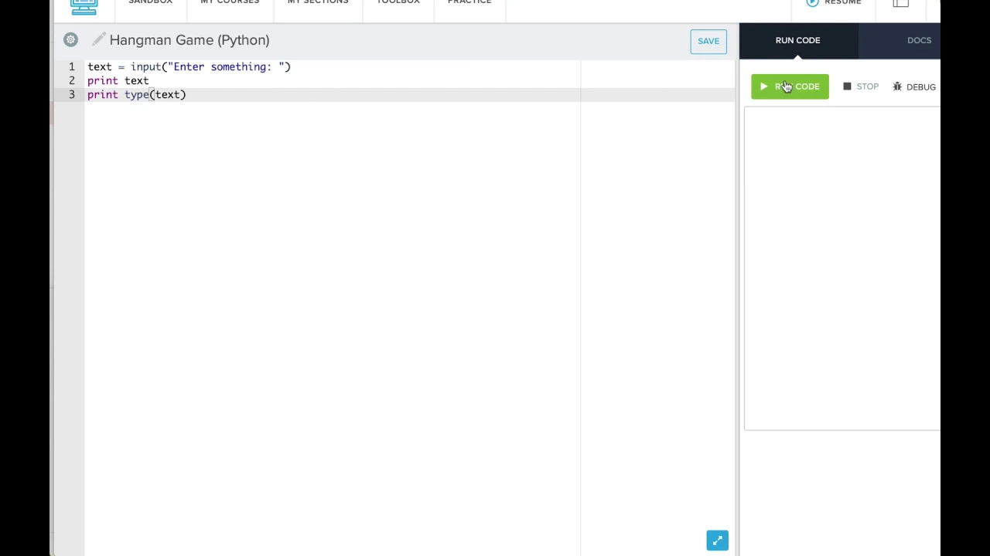Click the Stop button label

pos(867,86)
